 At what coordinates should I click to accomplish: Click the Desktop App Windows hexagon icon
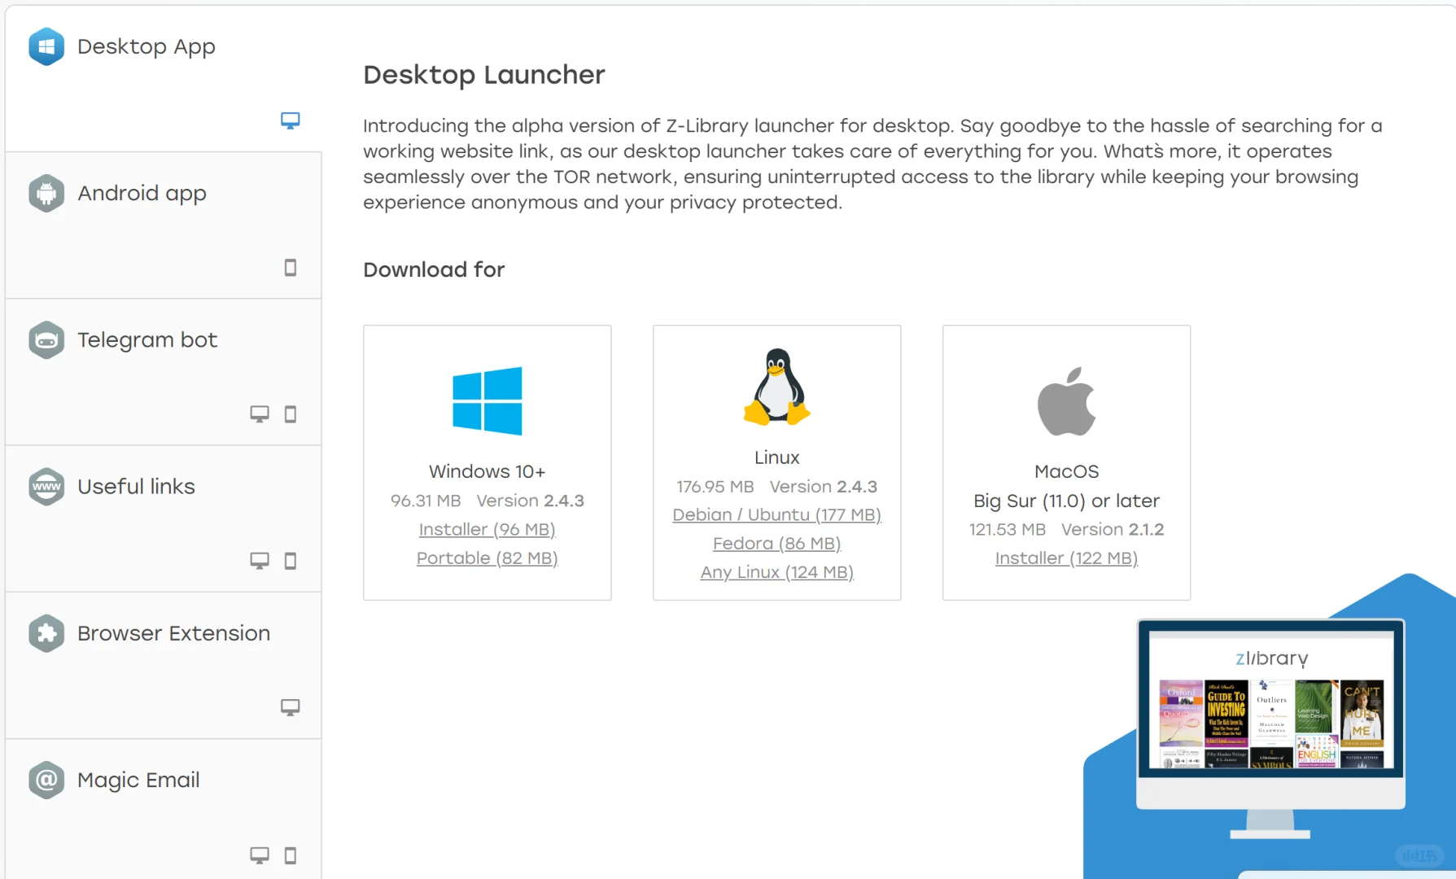pyautogui.click(x=46, y=46)
